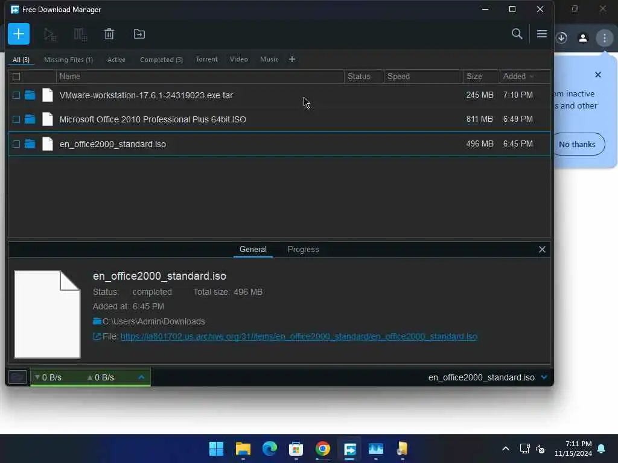Viewport: 618px width, 463px height.
Task: Click folder icon next to C:\Users\Admin\Downloads
Action: (97, 321)
